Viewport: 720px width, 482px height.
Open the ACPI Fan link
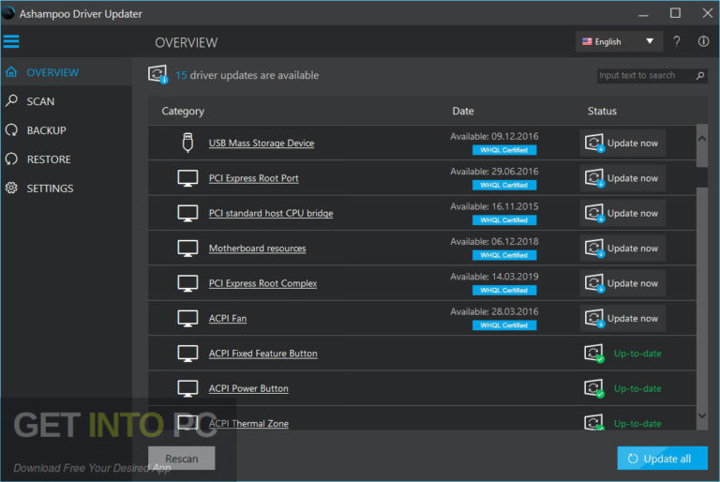point(228,319)
